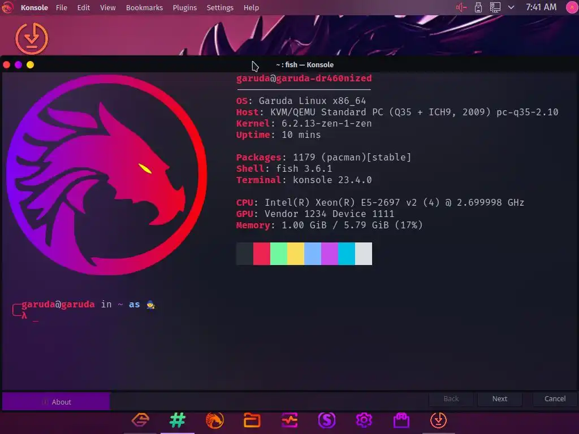Open the installer download dock icon
The image size is (579, 434).
pyautogui.click(x=439, y=420)
